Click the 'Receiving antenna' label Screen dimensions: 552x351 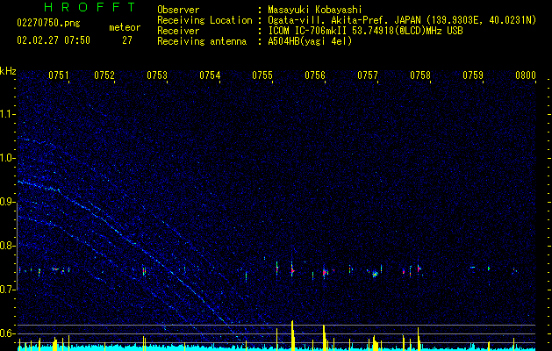point(202,41)
